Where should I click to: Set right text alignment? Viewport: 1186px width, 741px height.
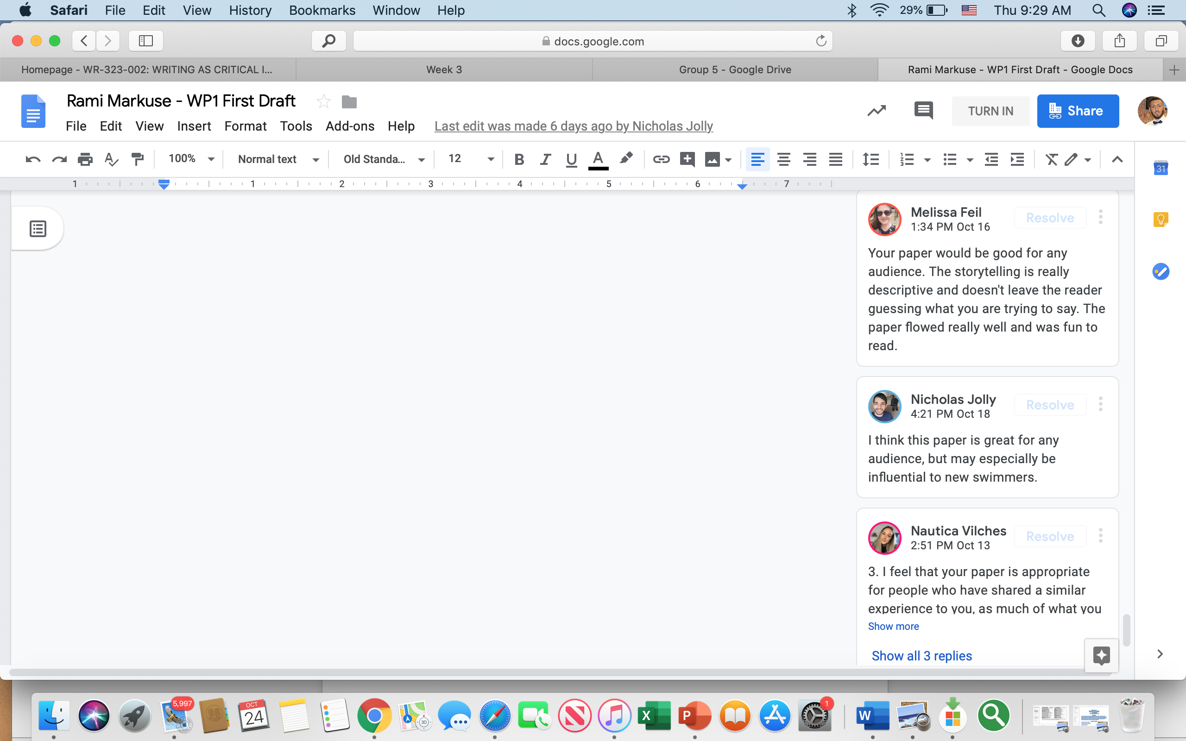pos(810,159)
